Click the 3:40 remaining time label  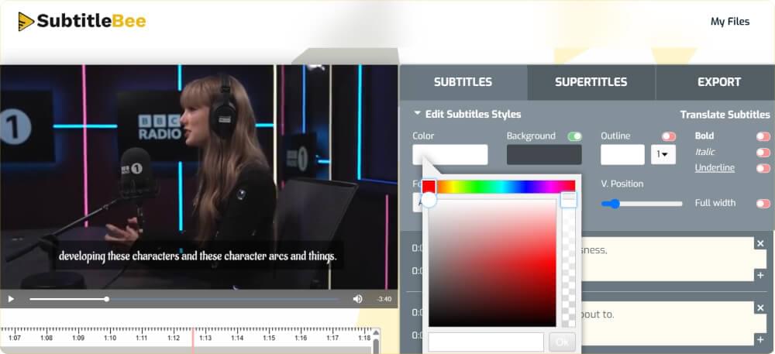coord(384,299)
